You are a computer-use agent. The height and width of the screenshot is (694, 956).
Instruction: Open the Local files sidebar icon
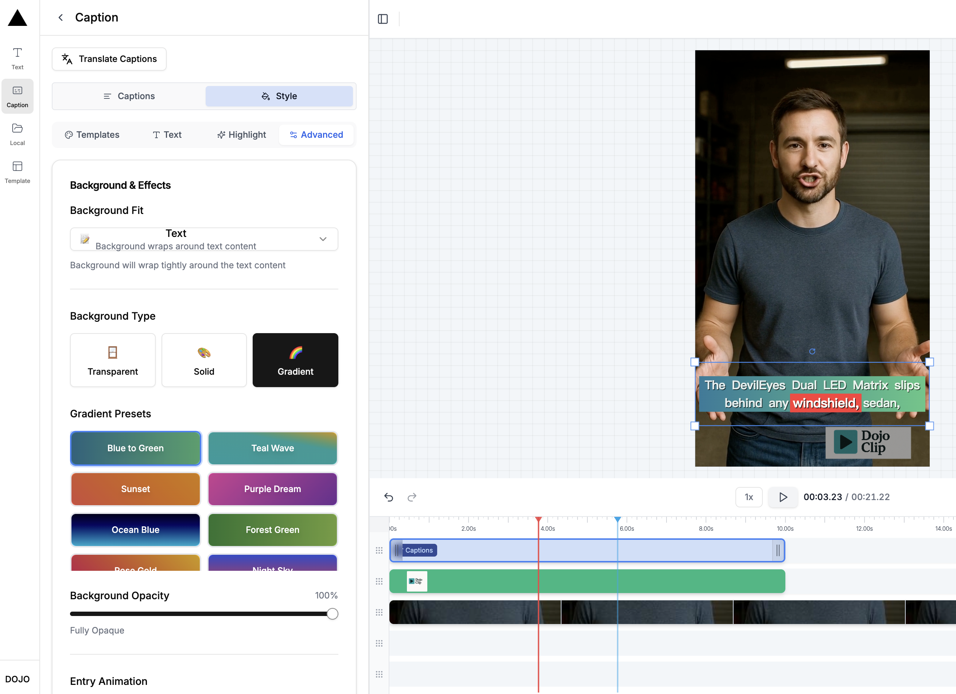click(17, 133)
